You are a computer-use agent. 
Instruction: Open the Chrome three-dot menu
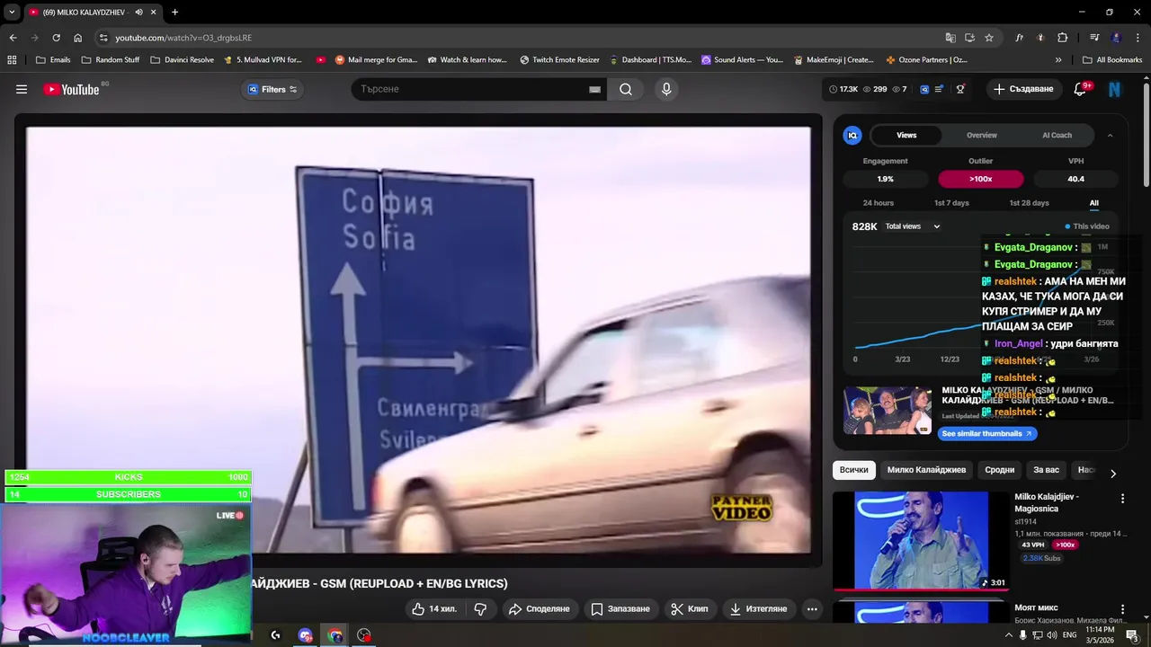click(x=1137, y=38)
